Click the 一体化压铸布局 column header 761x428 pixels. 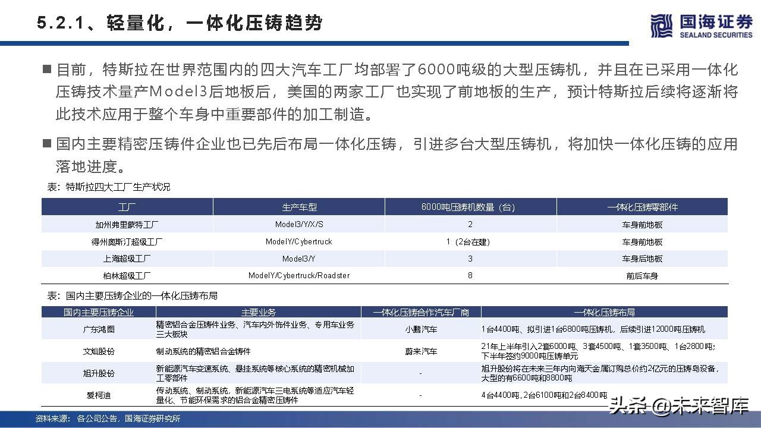pyautogui.click(x=604, y=312)
